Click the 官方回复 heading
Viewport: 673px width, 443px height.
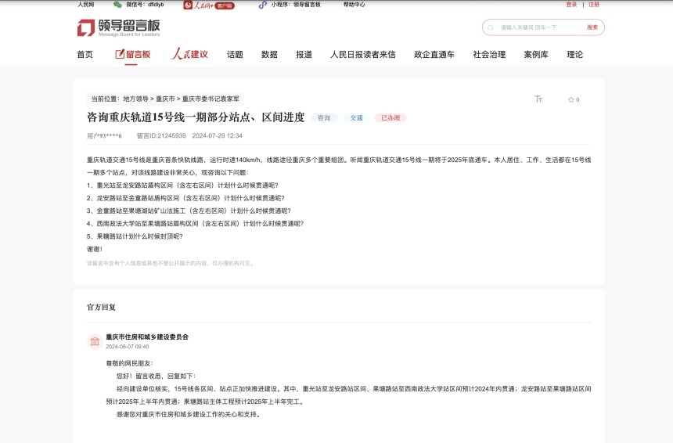point(101,307)
